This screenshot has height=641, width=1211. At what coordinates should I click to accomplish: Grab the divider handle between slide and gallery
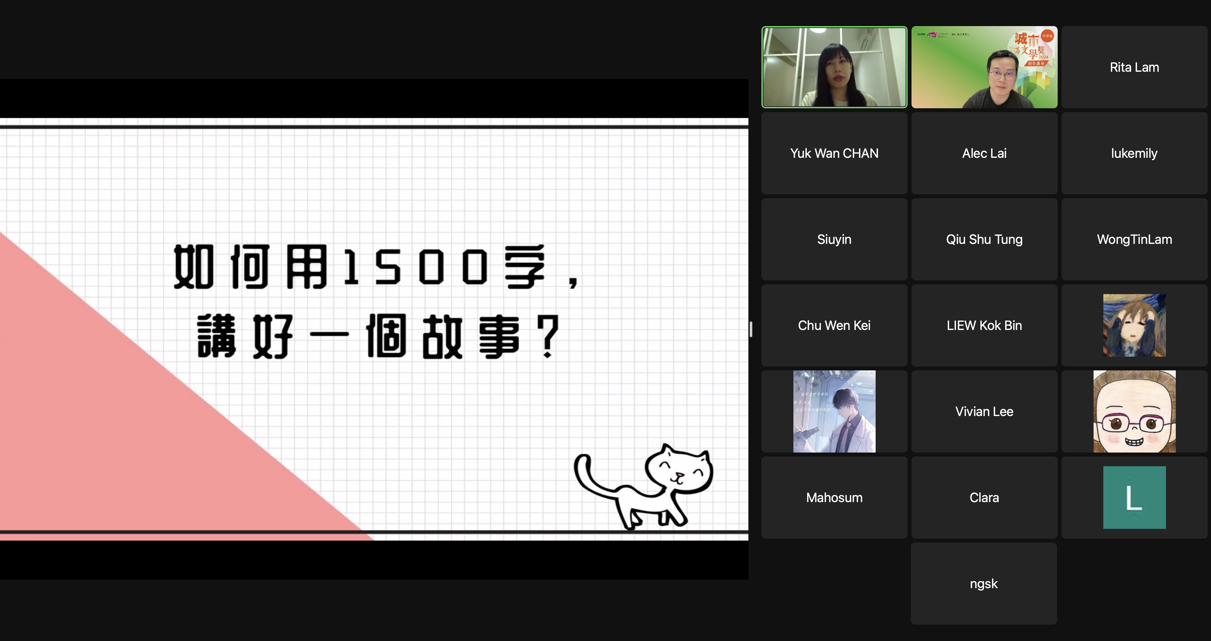751,329
